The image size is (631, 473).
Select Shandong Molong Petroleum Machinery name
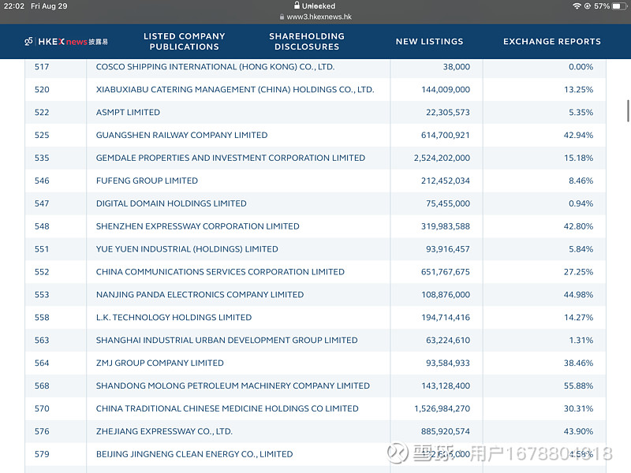point(233,385)
